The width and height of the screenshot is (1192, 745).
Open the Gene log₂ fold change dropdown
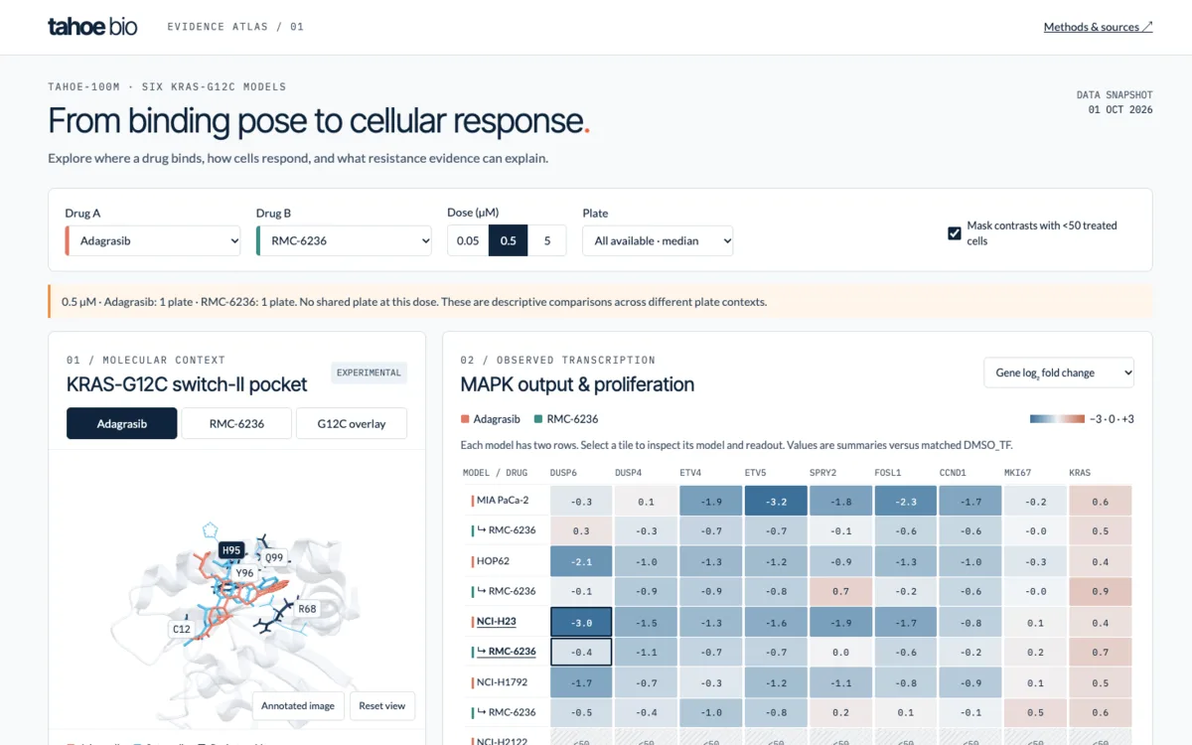pyautogui.click(x=1059, y=372)
